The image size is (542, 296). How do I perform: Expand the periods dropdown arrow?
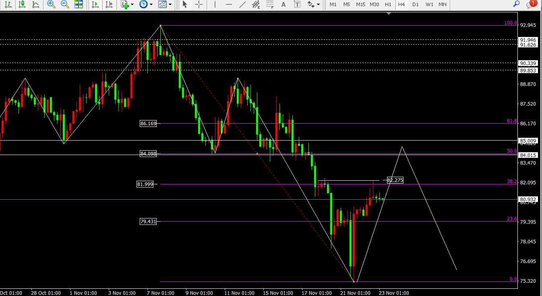(151, 4)
